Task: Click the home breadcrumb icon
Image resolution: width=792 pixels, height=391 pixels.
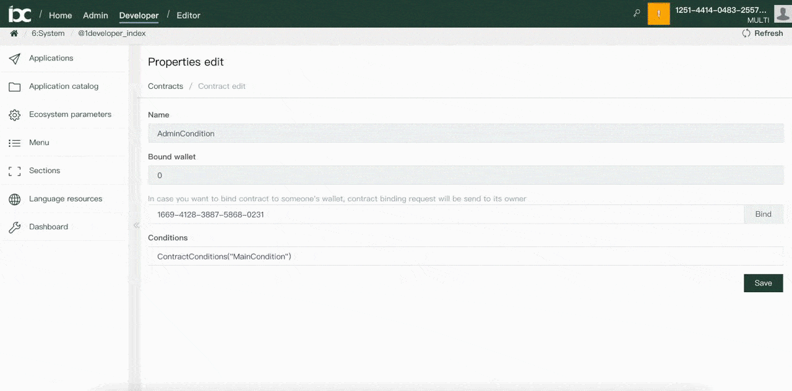Action: (14, 33)
